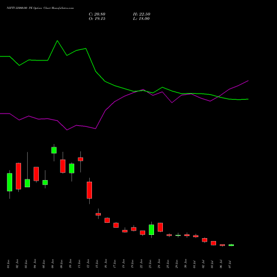Click the green candlestick for 01 Jun
The height and width of the screenshot is (277, 277).
9,182
